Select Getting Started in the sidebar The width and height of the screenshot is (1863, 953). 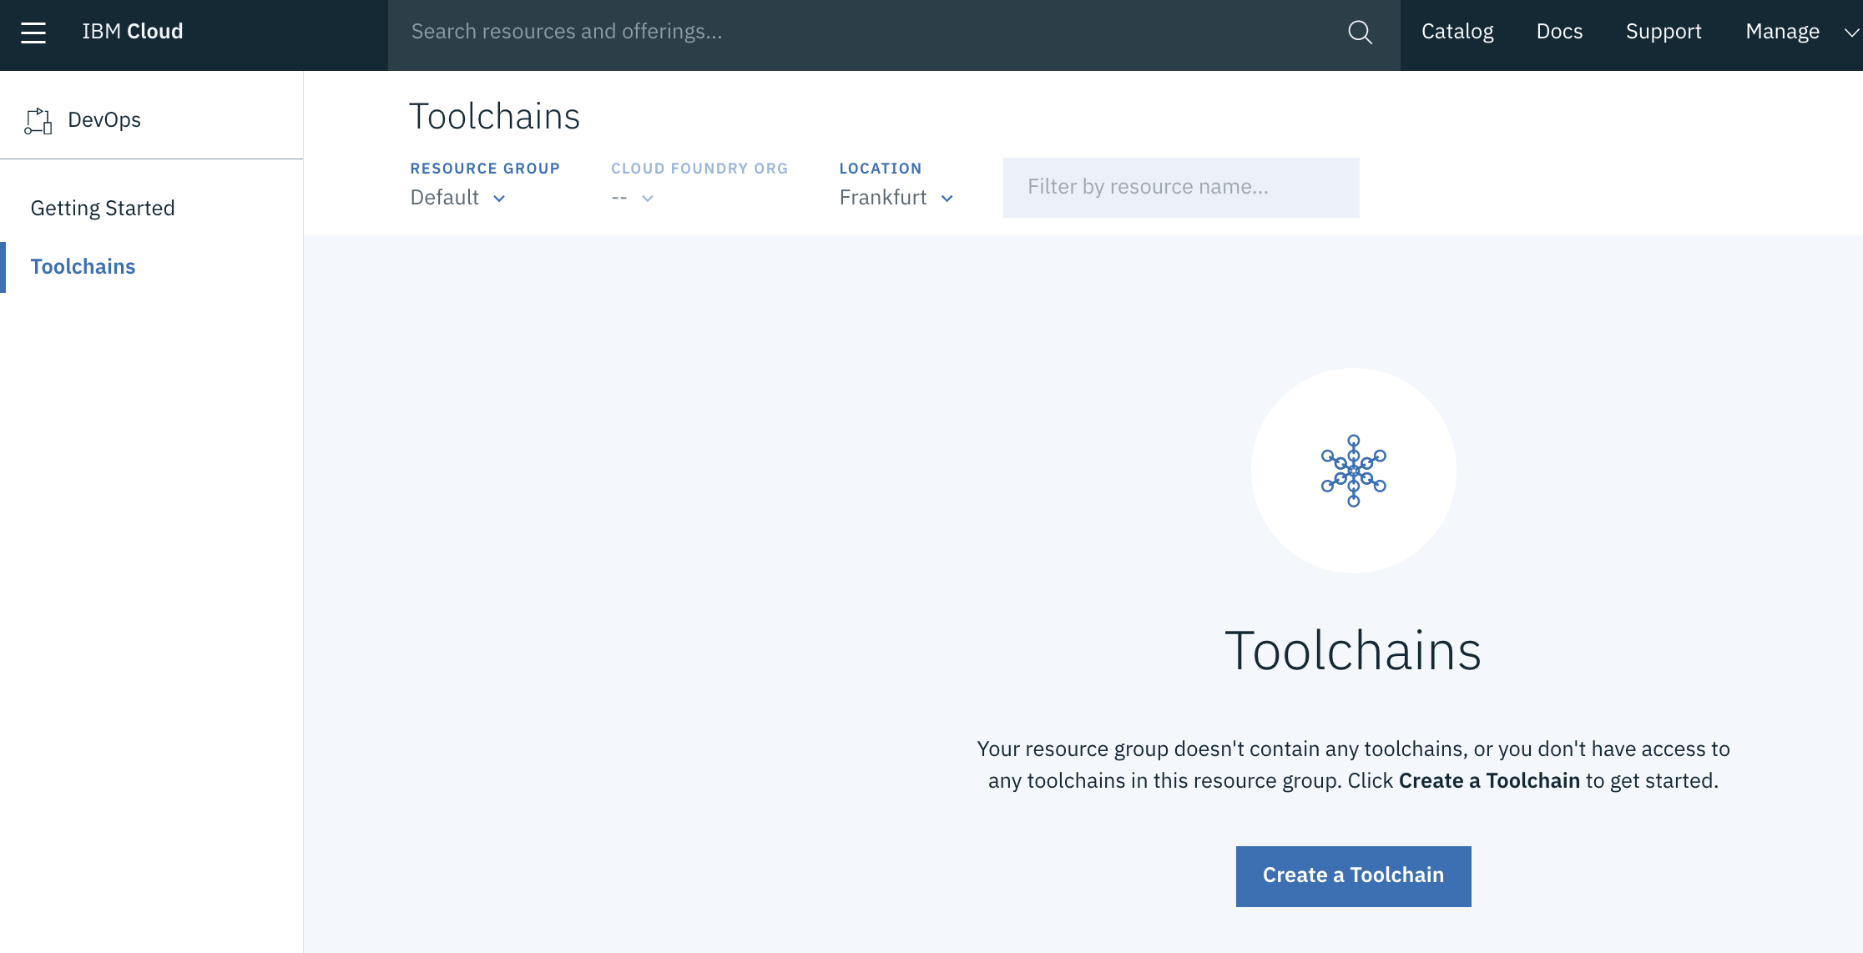coord(103,208)
